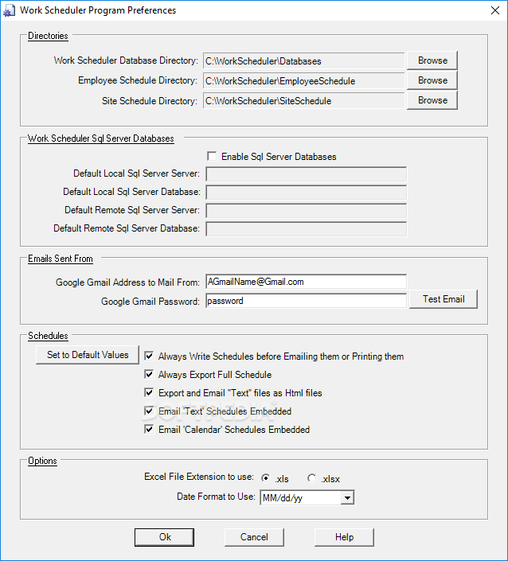This screenshot has height=561, width=508.
Task: Click the Site Schedule Directory path field
Action: 304,101
